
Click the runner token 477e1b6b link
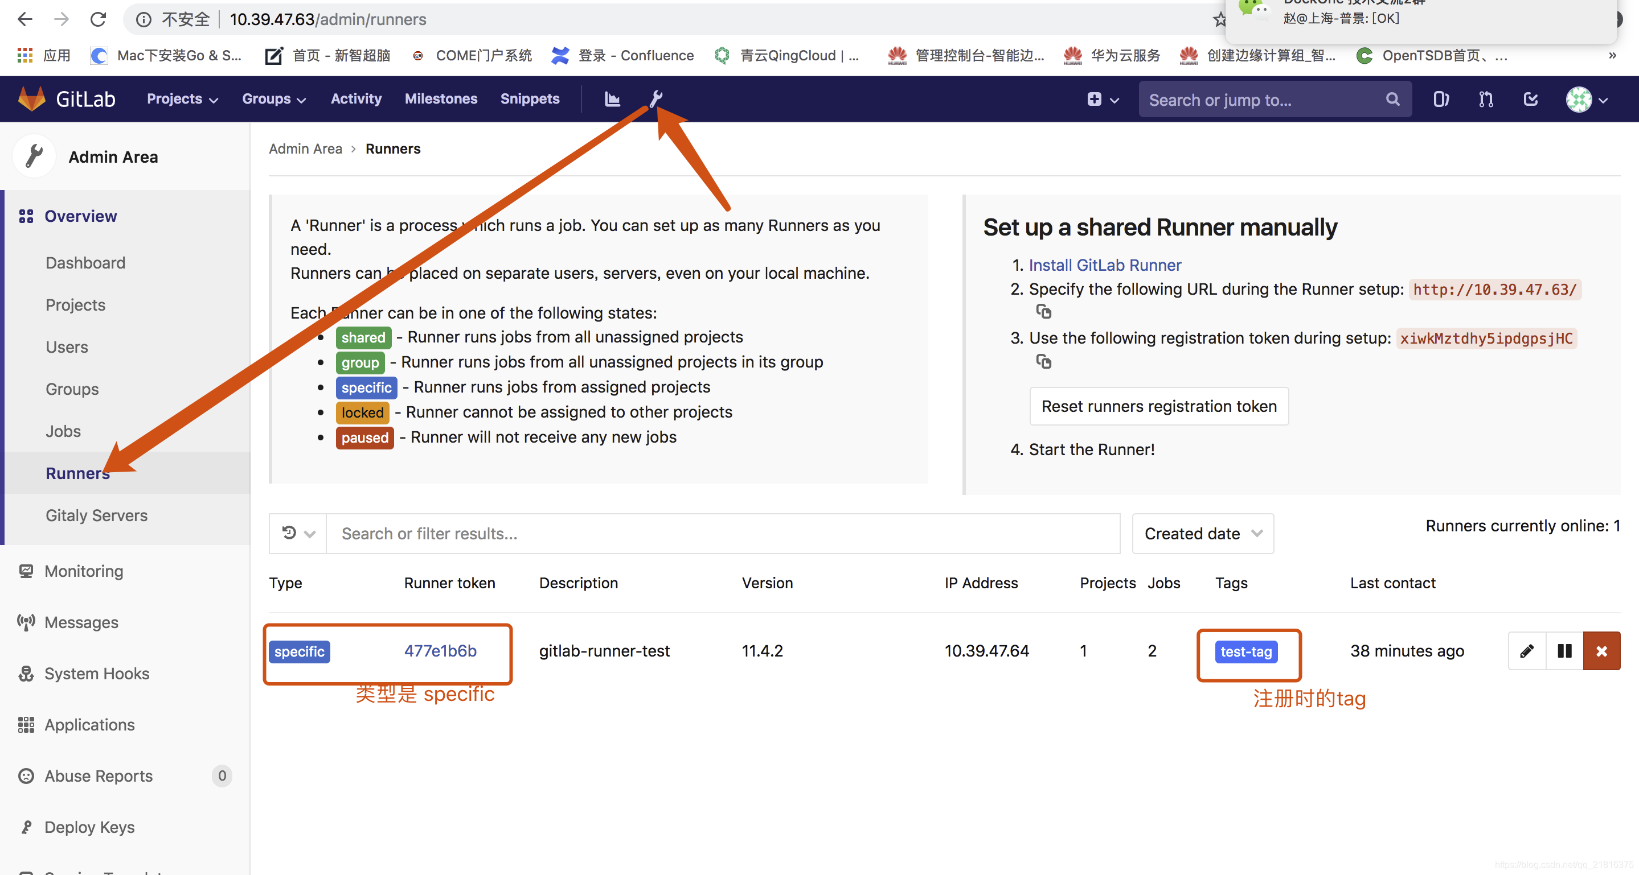[440, 650]
